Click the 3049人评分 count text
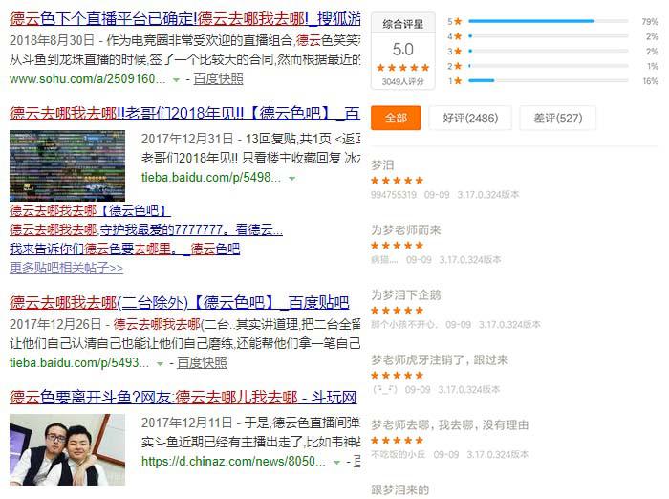The width and height of the screenshot is (669, 499). [x=402, y=81]
